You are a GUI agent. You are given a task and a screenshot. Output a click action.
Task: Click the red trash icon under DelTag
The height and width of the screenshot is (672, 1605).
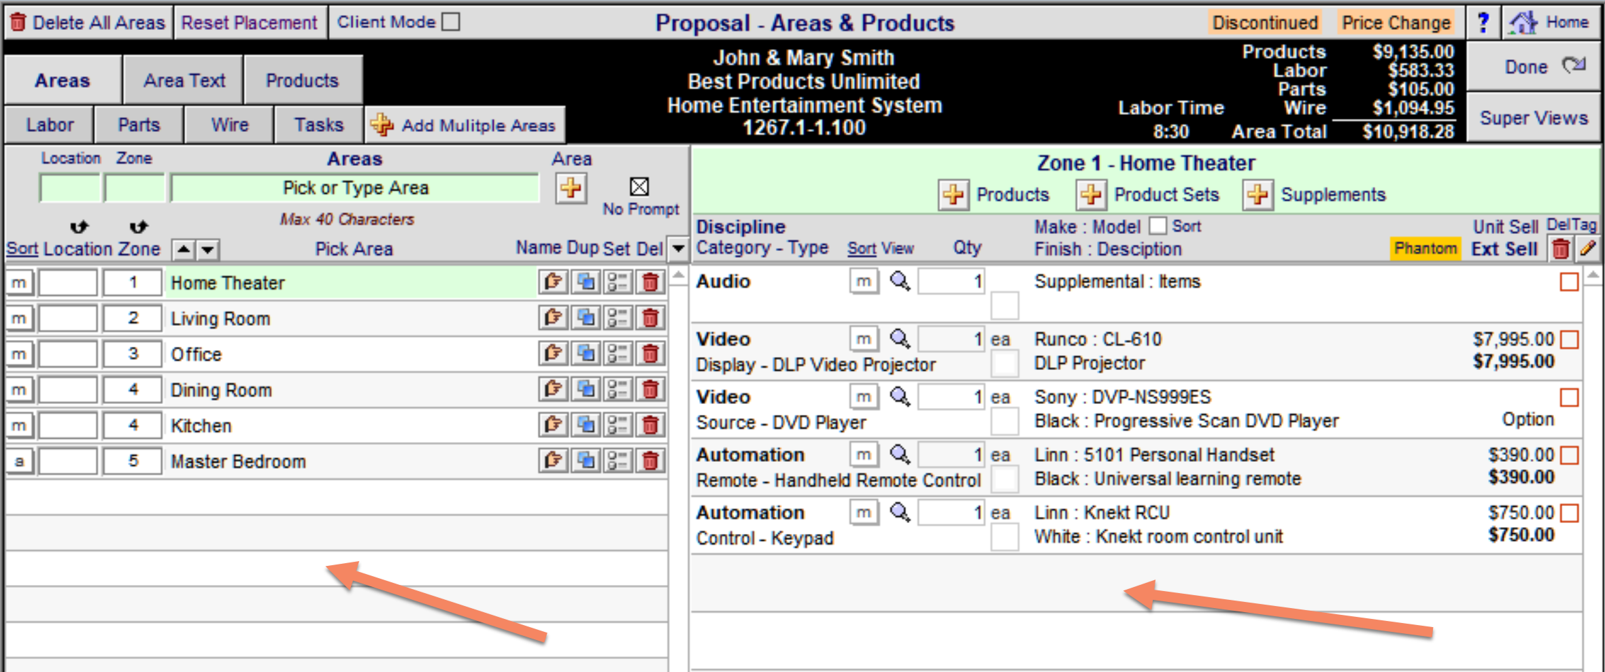click(x=1561, y=249)
